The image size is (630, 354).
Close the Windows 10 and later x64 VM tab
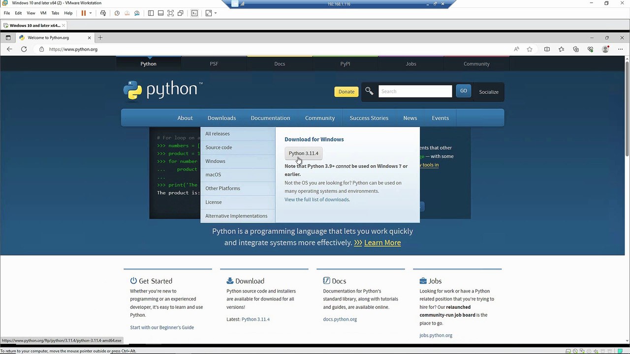click(63, 26)
